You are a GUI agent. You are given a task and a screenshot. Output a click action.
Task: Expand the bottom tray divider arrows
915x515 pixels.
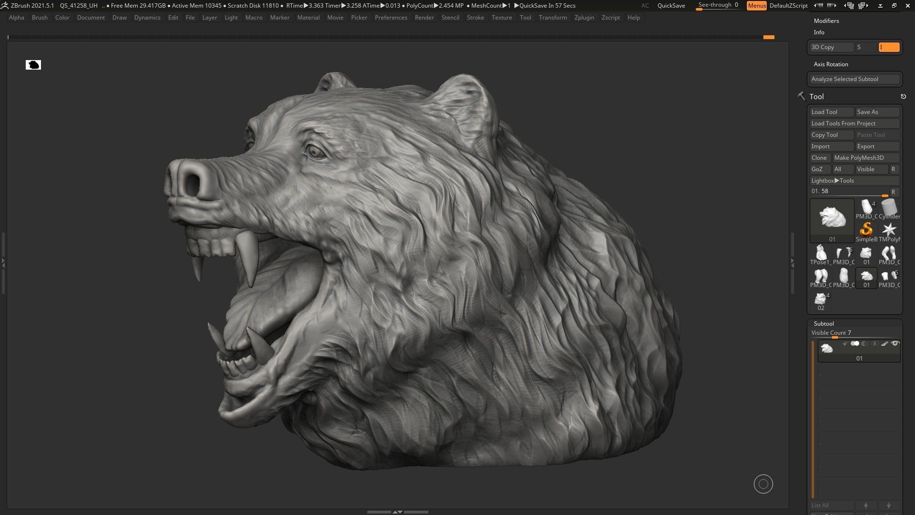click(x=397, y=512)
